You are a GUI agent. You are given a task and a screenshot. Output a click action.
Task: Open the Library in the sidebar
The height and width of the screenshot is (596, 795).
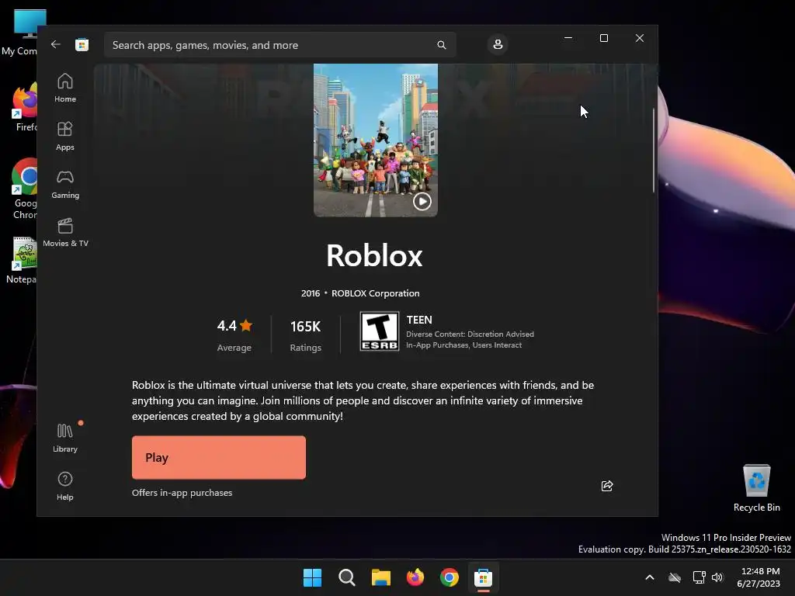[x=65, y=438]
